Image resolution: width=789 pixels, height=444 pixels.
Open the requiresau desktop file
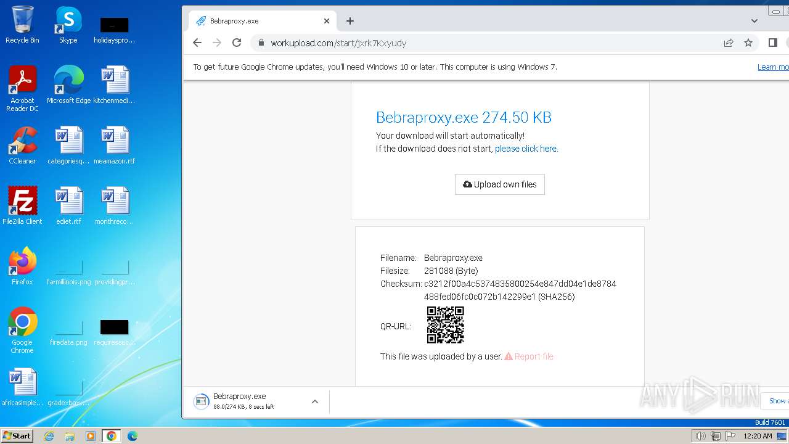[115, 331]
